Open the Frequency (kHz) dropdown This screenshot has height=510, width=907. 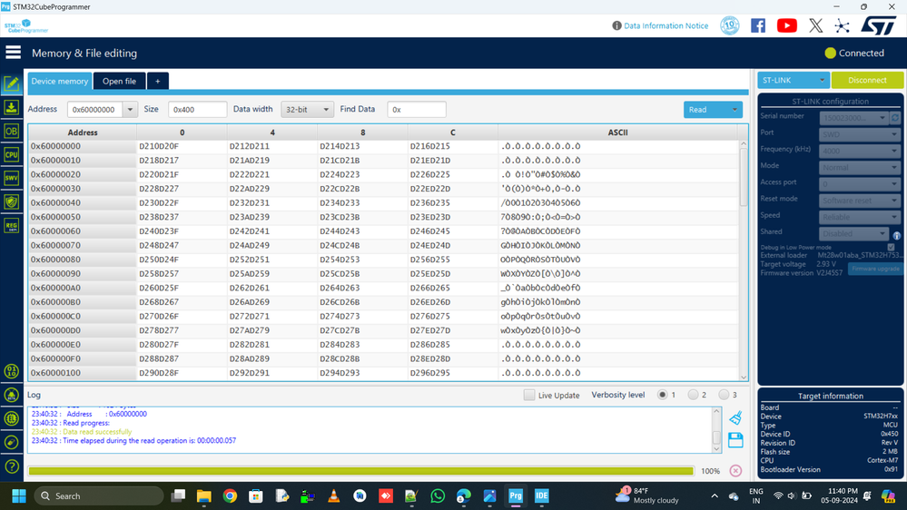pyautogui.click(x=860, y=151)
